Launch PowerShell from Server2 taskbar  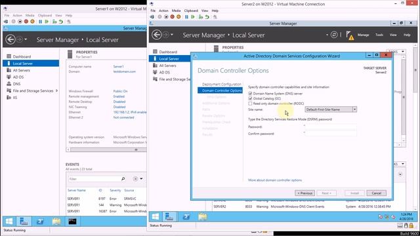coord(186,217)
